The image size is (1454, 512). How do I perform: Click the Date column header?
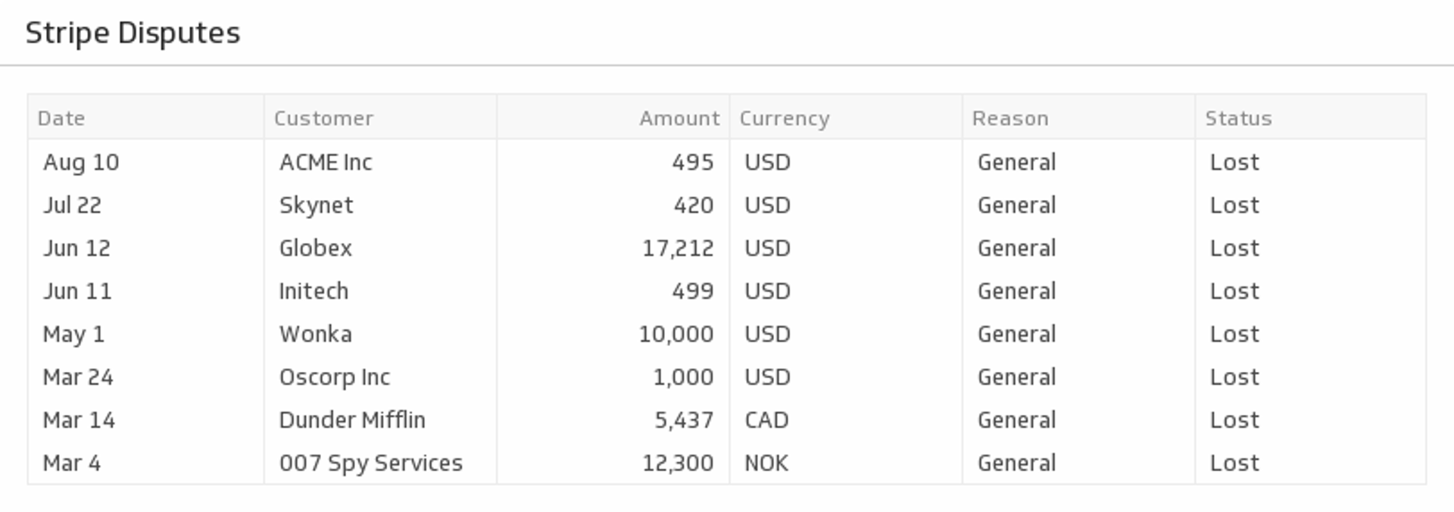click(61, 118)
